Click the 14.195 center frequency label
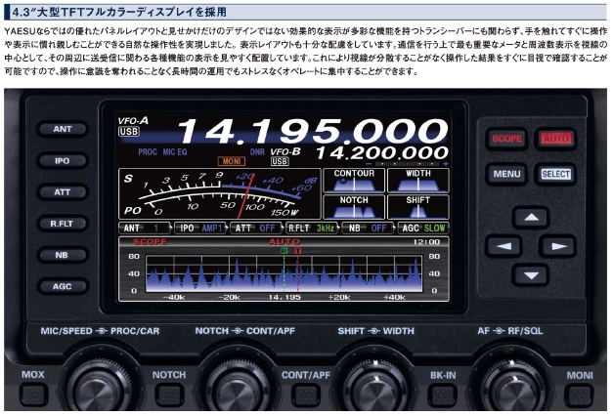Viewport: 613px width, 416px height. pyautogui.click(x=285, y=297)
